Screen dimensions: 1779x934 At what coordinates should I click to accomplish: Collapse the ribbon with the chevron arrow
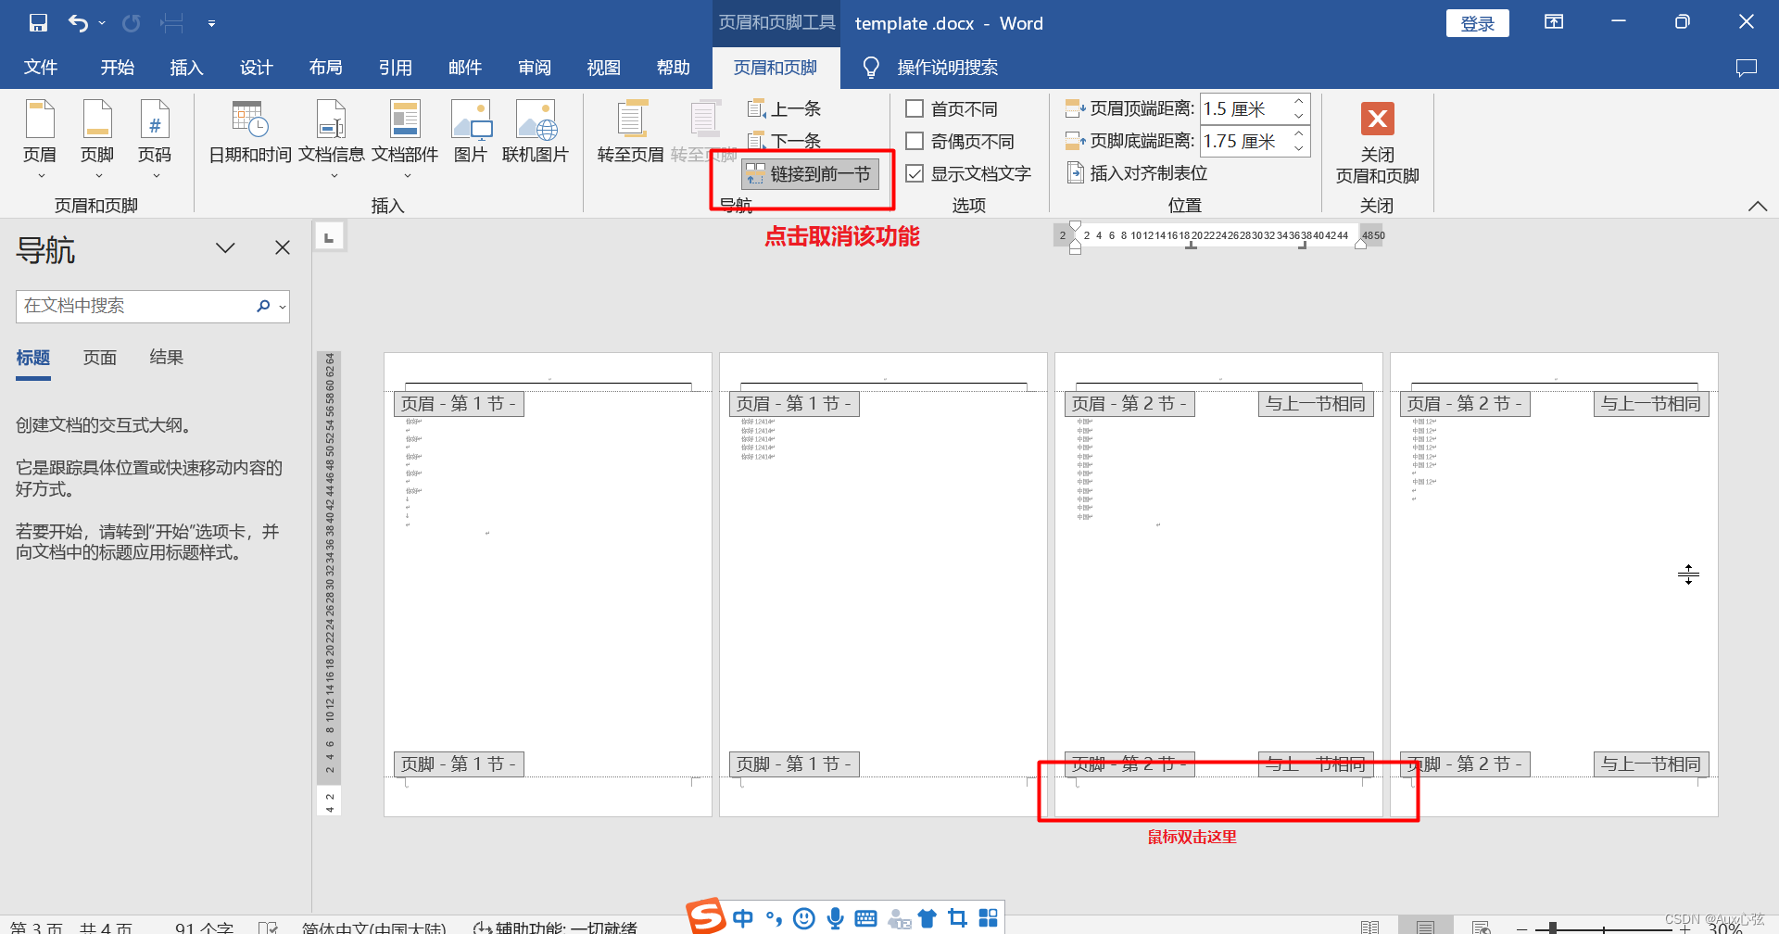pos(1757,206)
